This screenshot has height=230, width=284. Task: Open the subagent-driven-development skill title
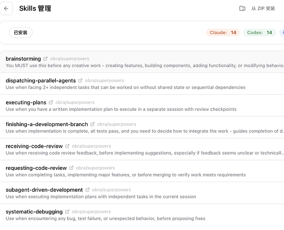click(x=44, y=190)
